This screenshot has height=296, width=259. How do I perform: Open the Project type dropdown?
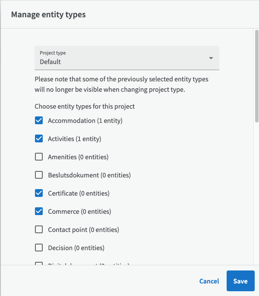point(127,58)
